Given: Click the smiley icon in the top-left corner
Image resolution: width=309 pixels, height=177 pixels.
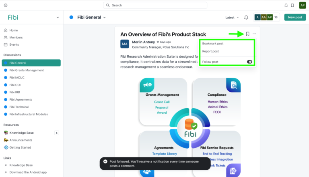Looking at the screenshot, I should [x=6, y=5].
